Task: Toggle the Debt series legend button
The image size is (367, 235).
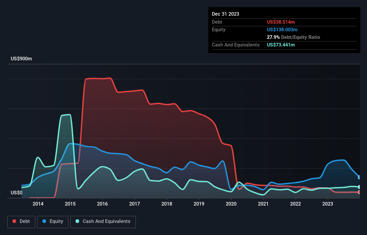Action: point(21,222)
